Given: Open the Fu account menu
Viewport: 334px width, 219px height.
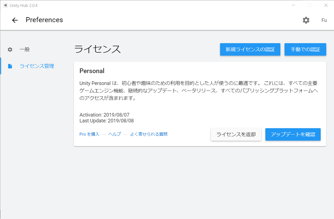Looking at the screenshot, I should pyautogui.click(x=324, y=20).
